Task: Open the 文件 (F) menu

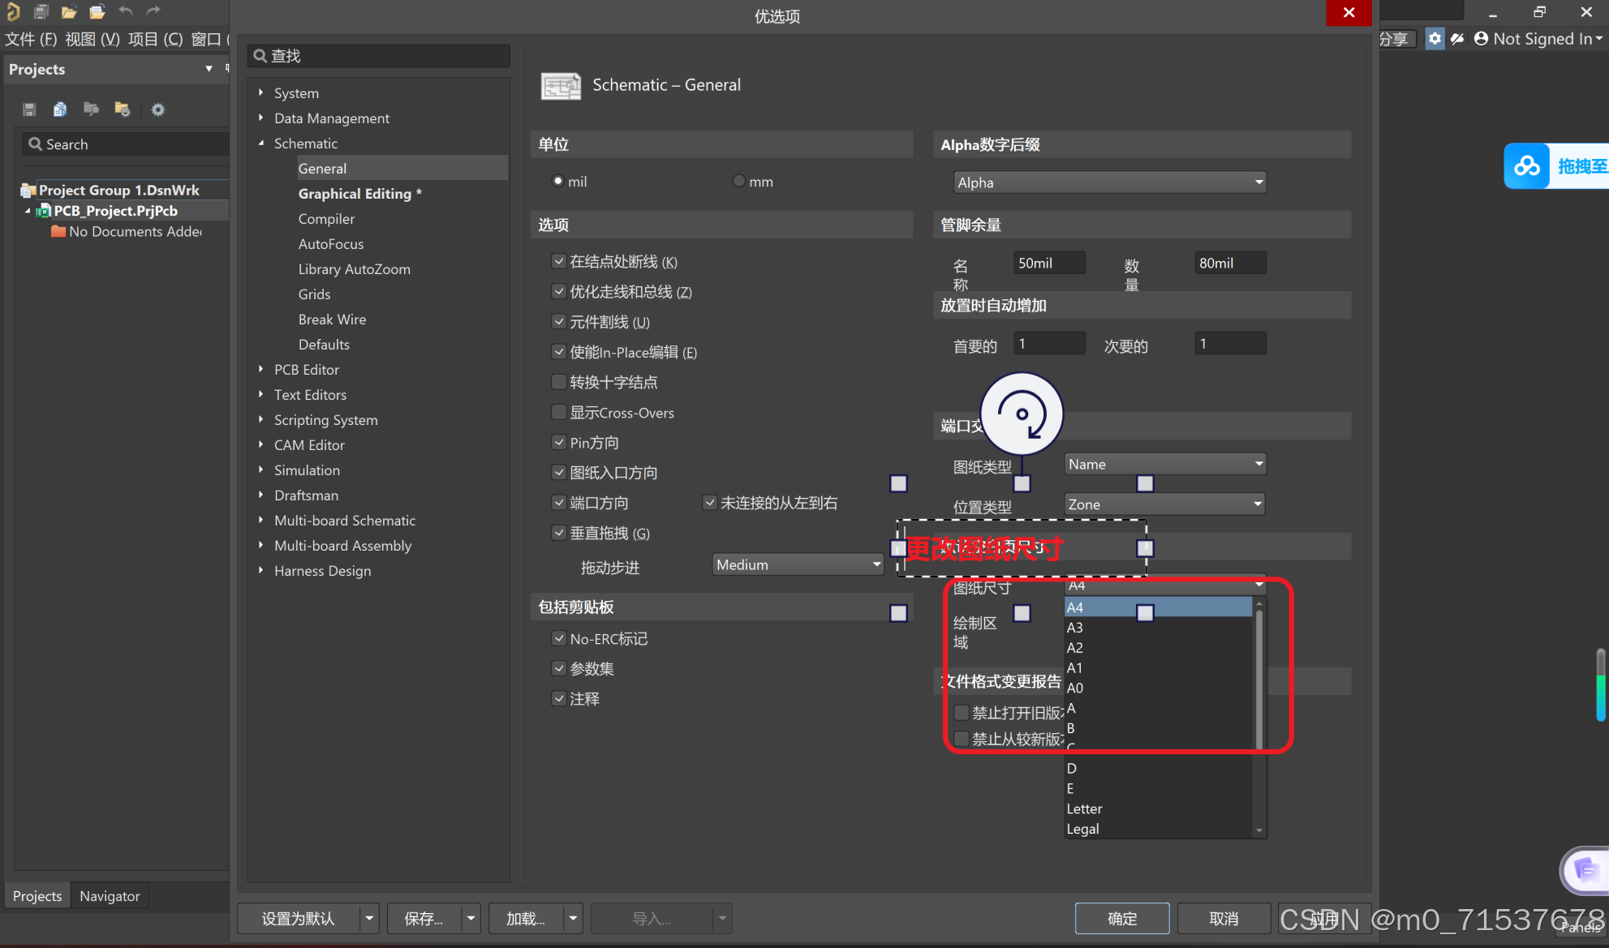Action: coord(31,39)
